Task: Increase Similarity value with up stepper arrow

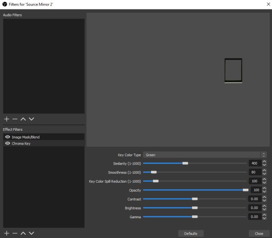Action: [264, 162]
